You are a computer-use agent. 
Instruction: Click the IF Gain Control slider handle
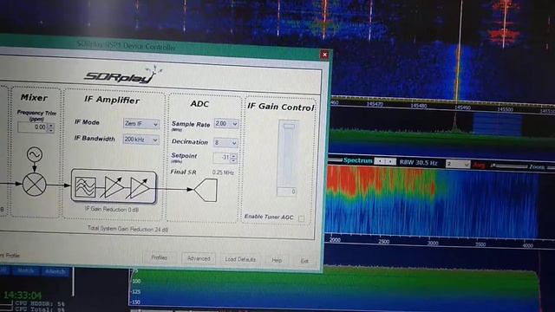coord(289,126)
